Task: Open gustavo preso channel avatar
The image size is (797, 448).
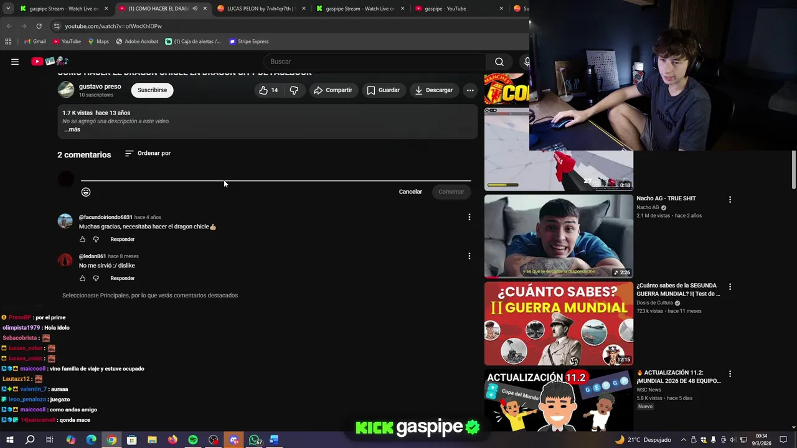Action: (x=65, y=90)
